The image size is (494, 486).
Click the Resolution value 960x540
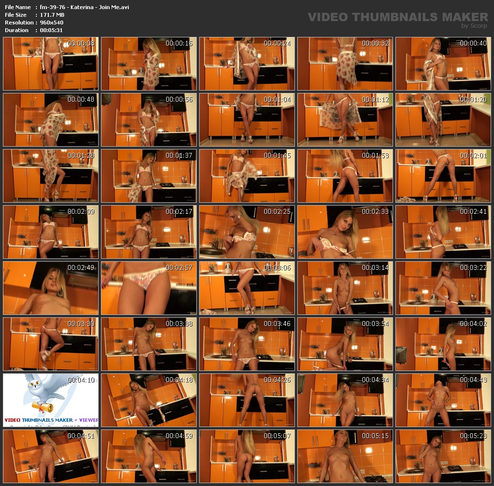click(52, 23)
